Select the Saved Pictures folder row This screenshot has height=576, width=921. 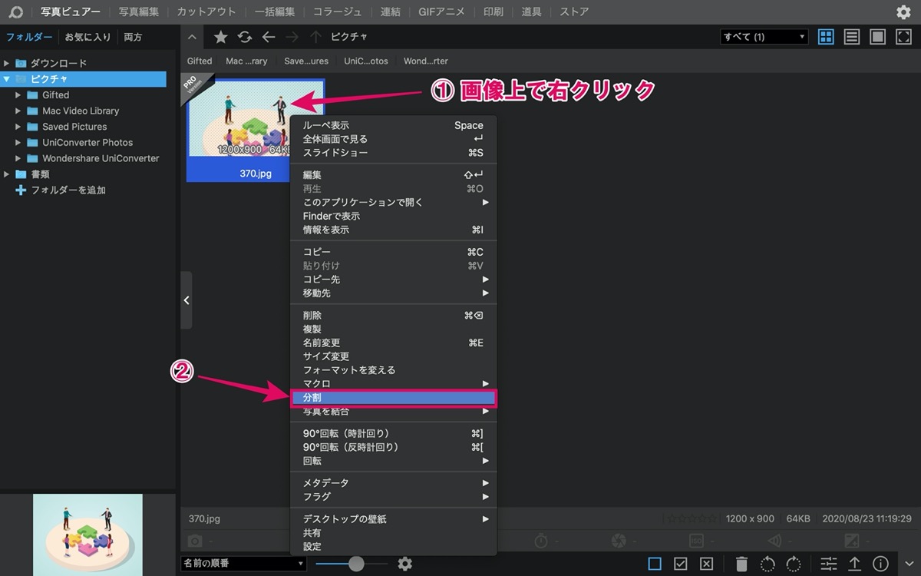point(83,127)
